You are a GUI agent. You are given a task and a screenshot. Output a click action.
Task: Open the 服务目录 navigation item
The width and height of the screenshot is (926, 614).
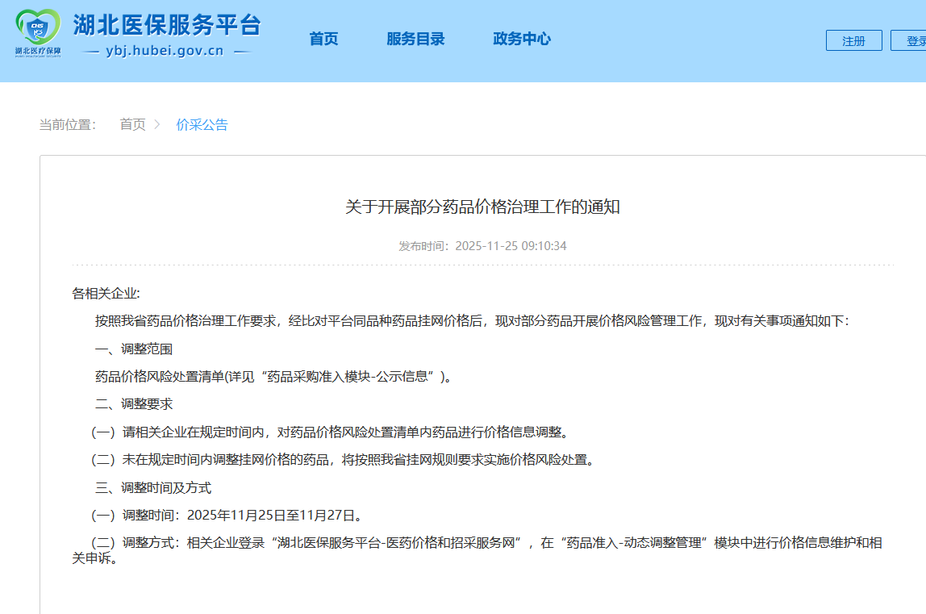pos(415,39)
